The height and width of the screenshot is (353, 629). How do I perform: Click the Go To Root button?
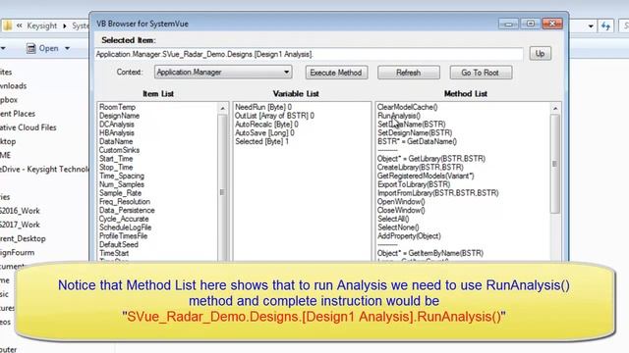click(481, 73)
